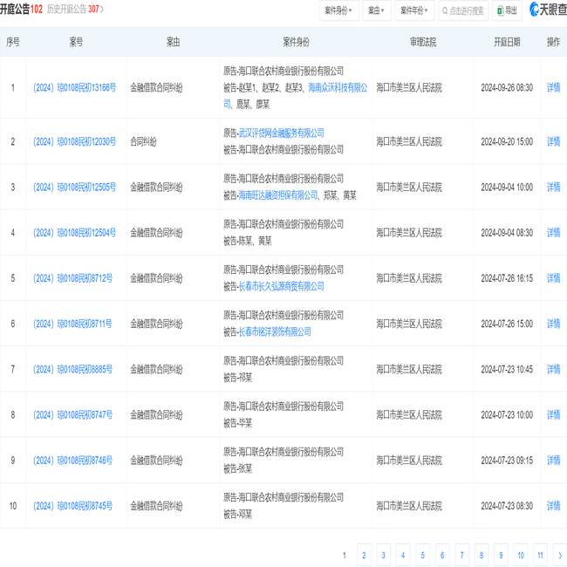Click the search box 点击进行搜索
Viewport: 567px width, 567px height.
click(x=463, y=10)
